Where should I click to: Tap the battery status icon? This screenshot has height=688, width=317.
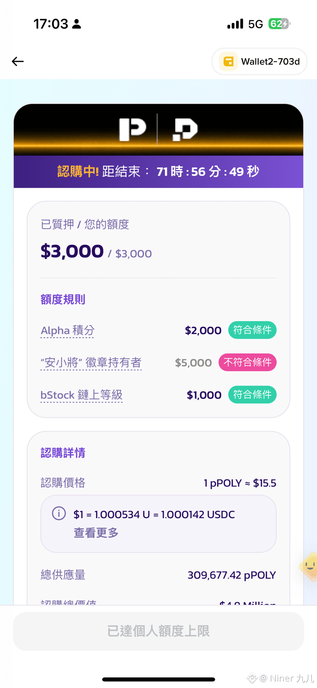pos(279,24)
